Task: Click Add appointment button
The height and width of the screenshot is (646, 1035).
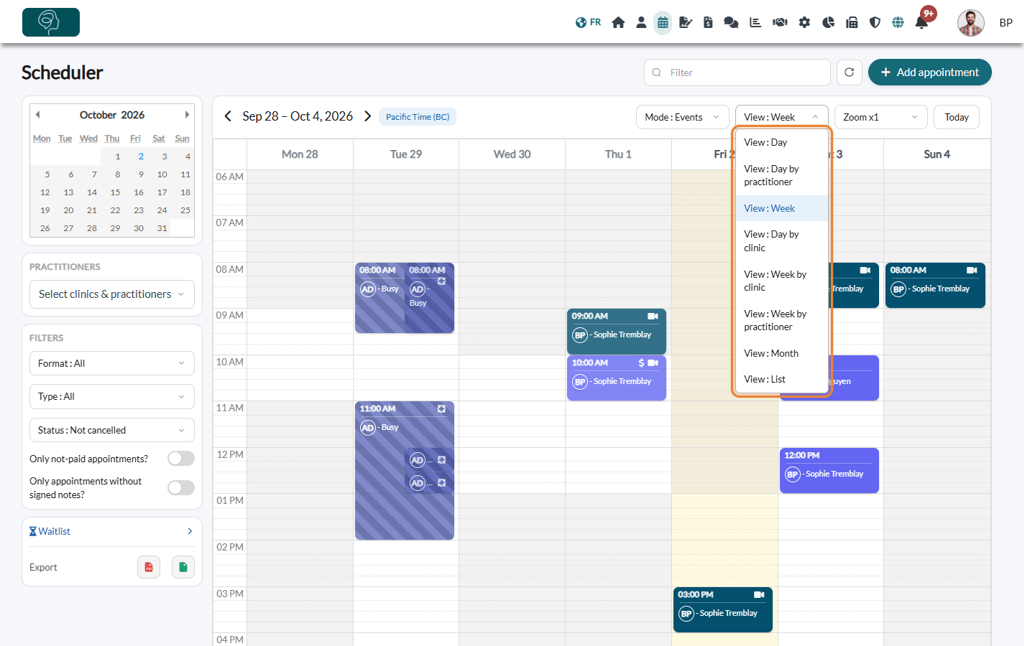Action: point(929,72)
